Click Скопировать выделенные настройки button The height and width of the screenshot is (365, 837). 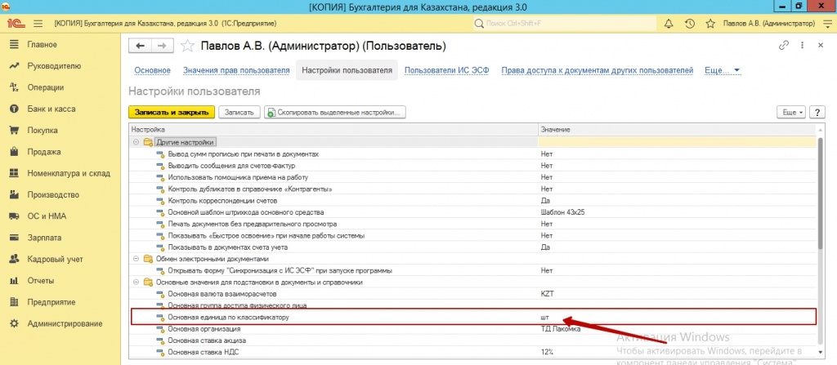pyautogui.click(x=335, y=112)
